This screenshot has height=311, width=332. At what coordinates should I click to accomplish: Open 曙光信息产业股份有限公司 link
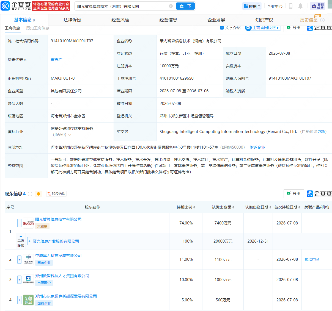point(56,241)
